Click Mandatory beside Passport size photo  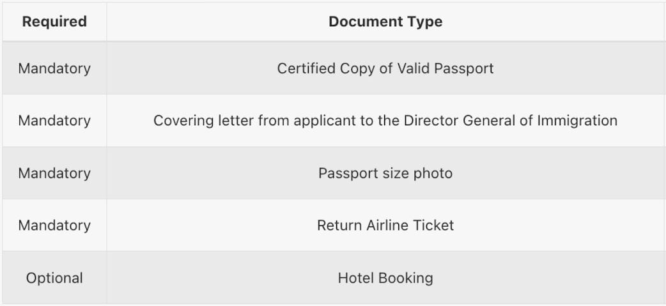(x=54, y=173)
